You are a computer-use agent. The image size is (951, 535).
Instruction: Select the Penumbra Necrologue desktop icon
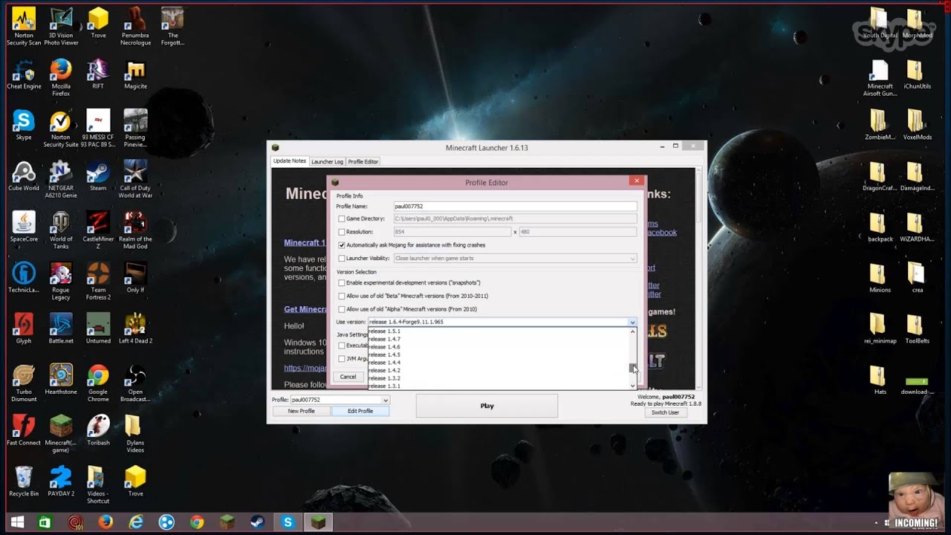click(x=135, y=26)
